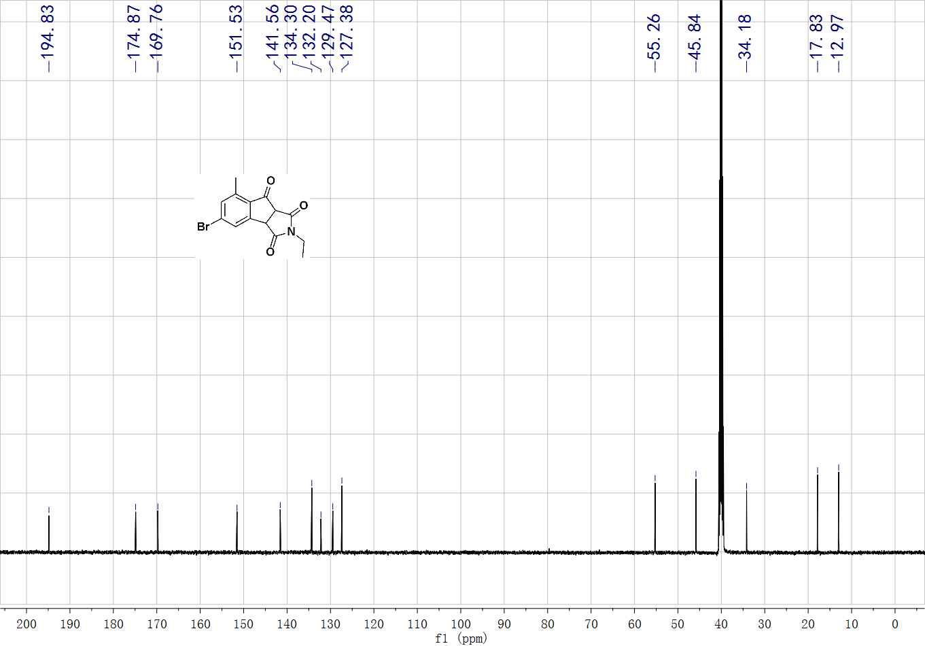Click the 132.20 peak label
The width and height of the screenshot is (925, 646).
[x=309, y=32]
